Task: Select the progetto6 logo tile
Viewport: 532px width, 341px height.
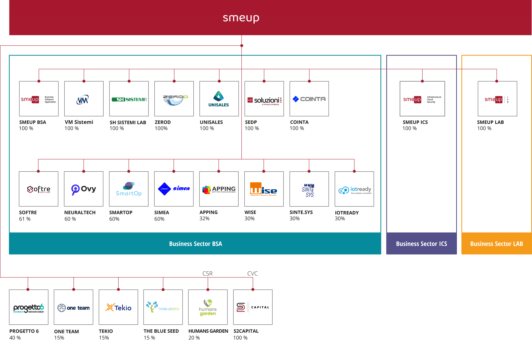Action: [29, 307]
